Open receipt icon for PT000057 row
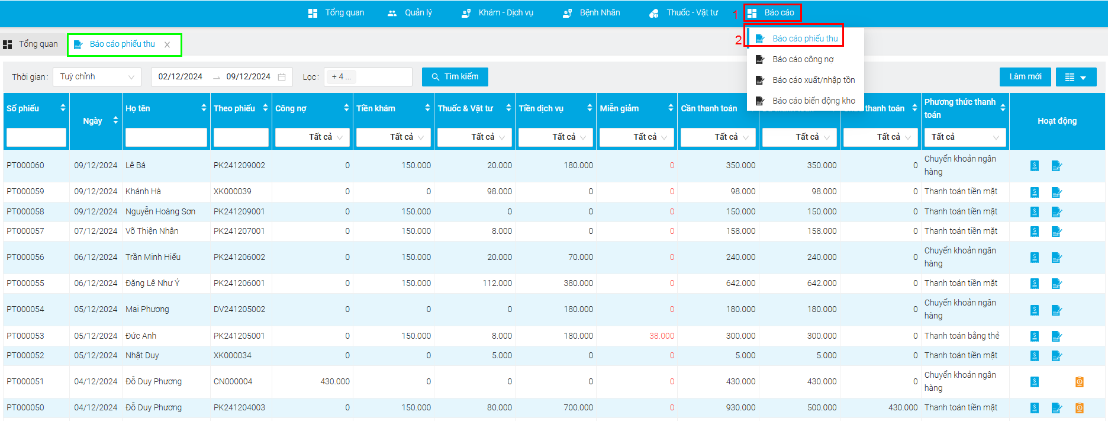The width and height of the screenshot is (1108, 421). tap(1035, 232)
